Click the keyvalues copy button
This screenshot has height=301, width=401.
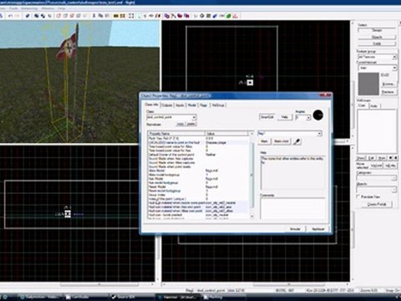(180, 124)
